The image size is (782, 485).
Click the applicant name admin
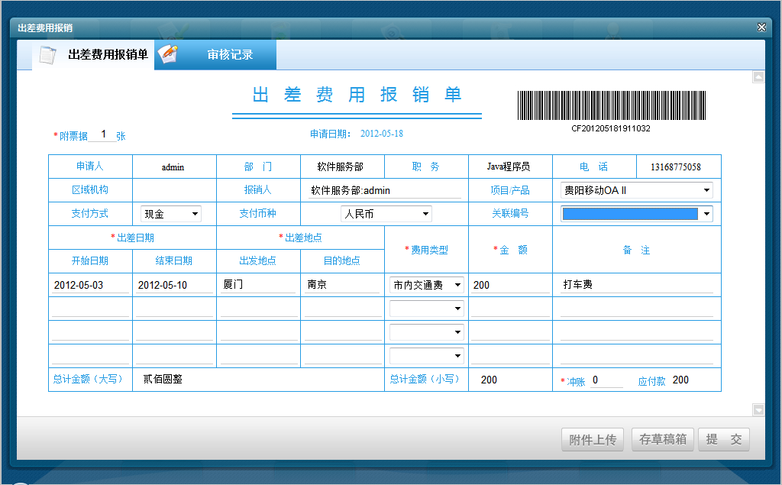tap(173, 167)
